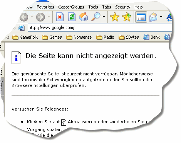Open the Nonsense links folder
Screen dimensions: 181x143
79,37
